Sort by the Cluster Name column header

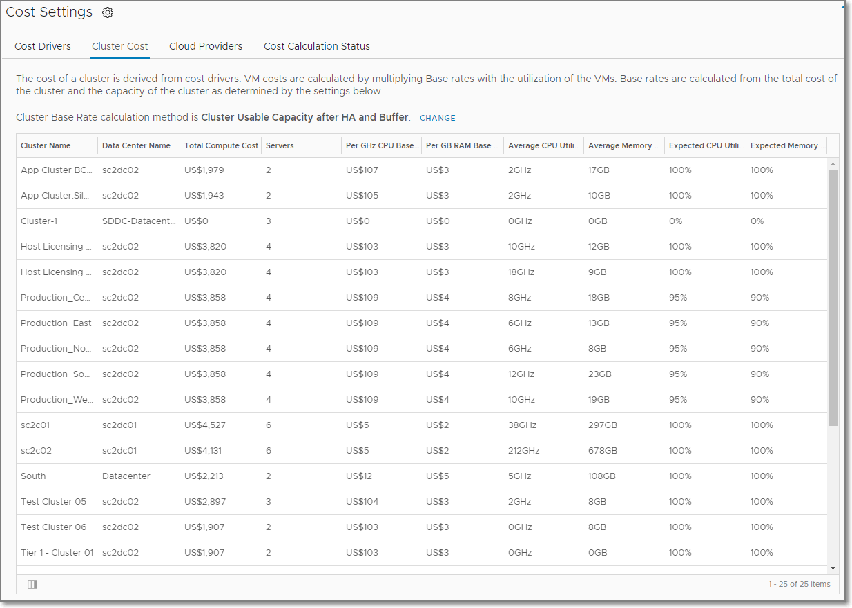click(46, 145)
